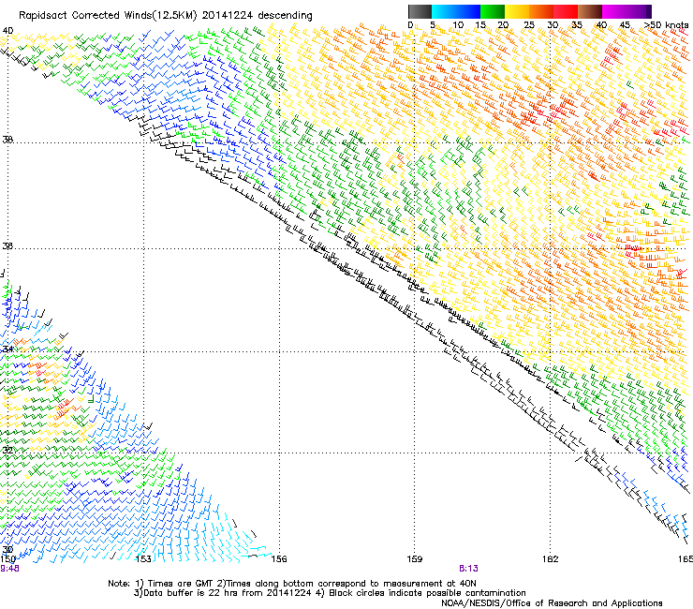Click the latitude label '40' on left axis
Image resolution: width=693 pixels, height=609 pixels.
(x=7, y=31)
